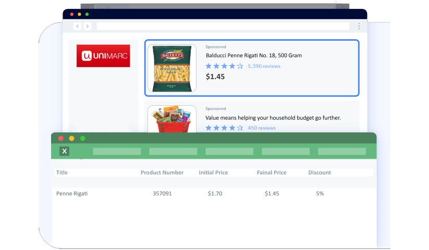Open the 5,390 reviews link
The height and width of the screenshot is (250, 429).
click(x=264, y=66)
